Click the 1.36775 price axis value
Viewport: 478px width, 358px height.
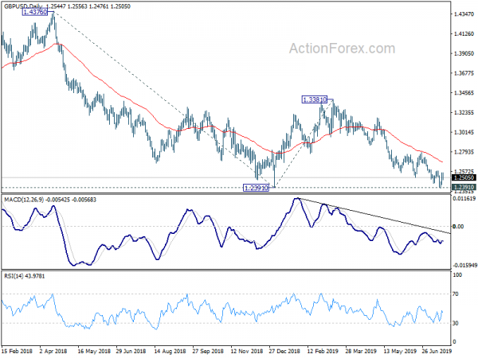[x=464, y=73]
